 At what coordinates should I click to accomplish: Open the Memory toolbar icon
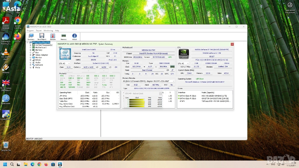(63, 36)
